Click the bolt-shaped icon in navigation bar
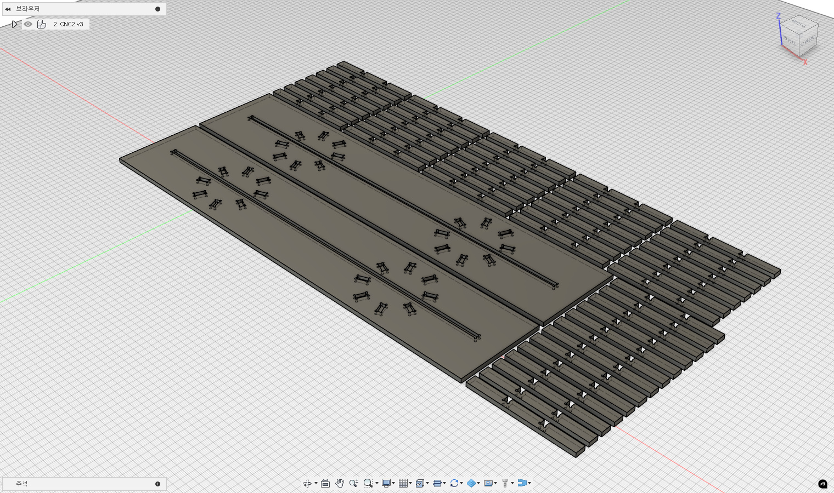Image resolution: width=834 pixels, height=493 pixels. tap(505, 483)
